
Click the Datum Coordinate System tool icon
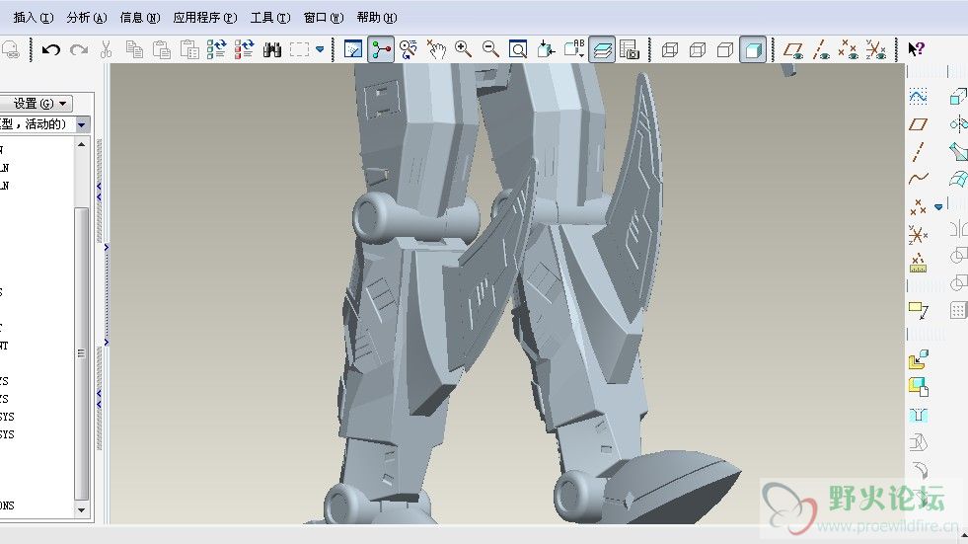pos(918,235)
